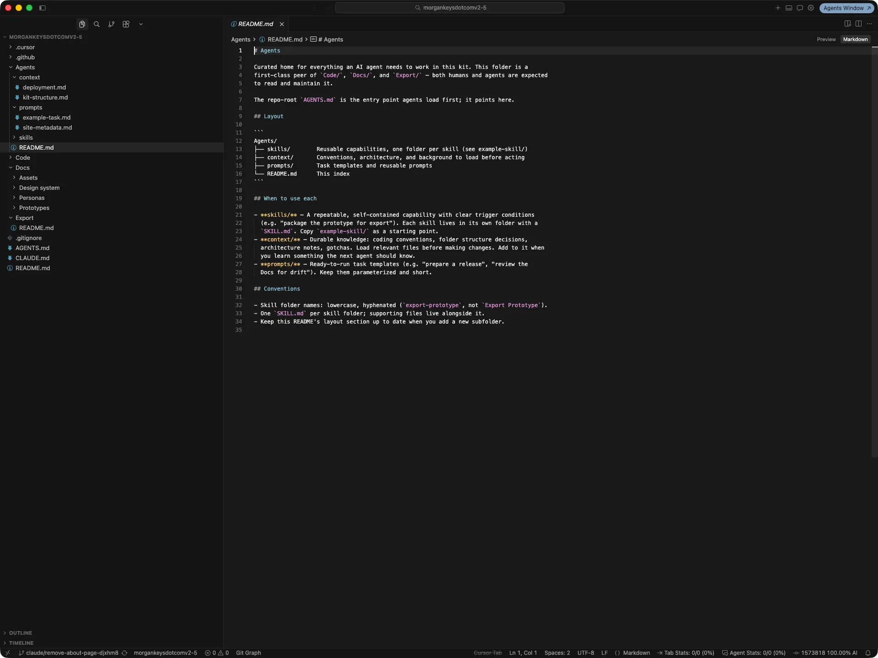Screen dimensions: 878x658
Task: Open the root README.md file at bottom of tree
Action: pos(33,268)
